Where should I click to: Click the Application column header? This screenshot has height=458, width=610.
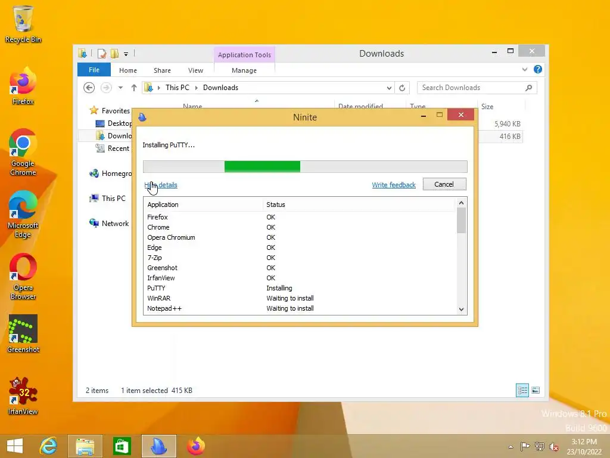coord(204,205)
